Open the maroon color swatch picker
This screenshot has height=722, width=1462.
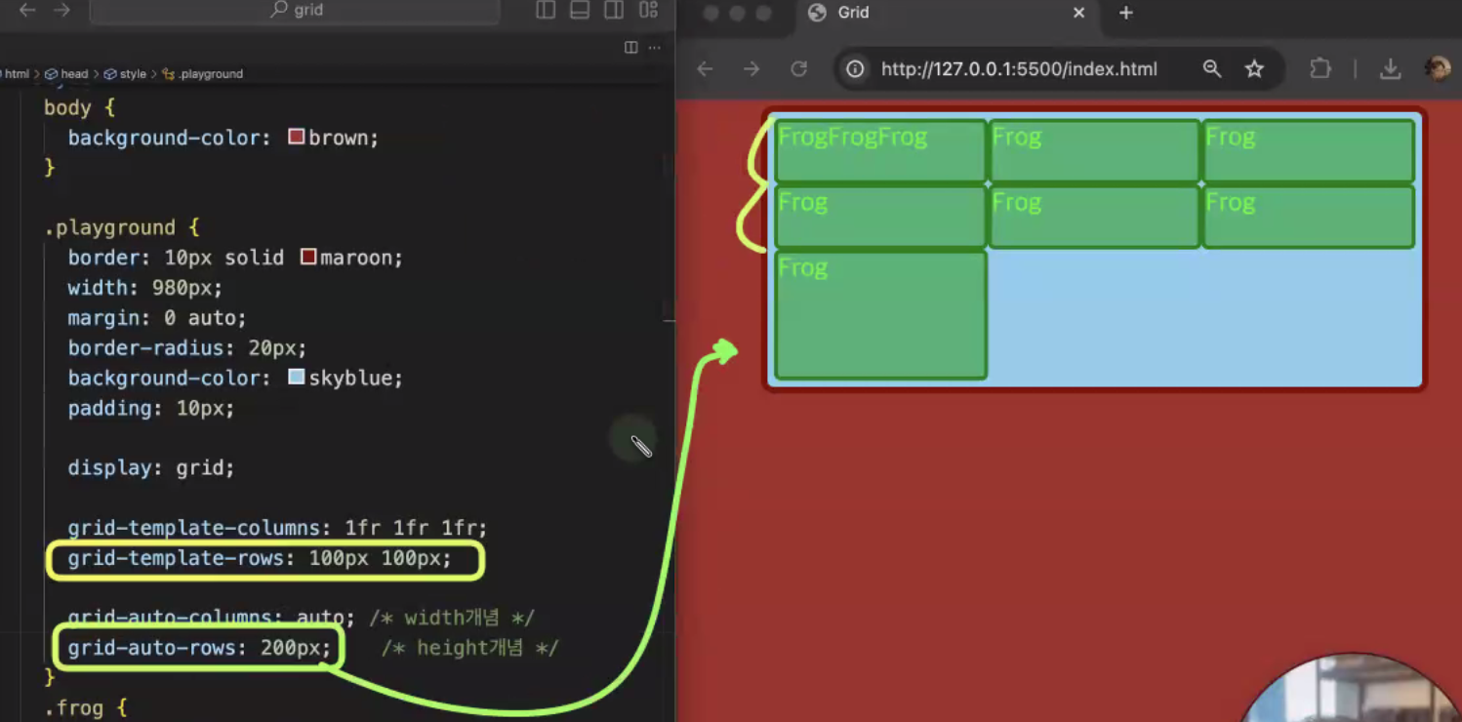308,257
